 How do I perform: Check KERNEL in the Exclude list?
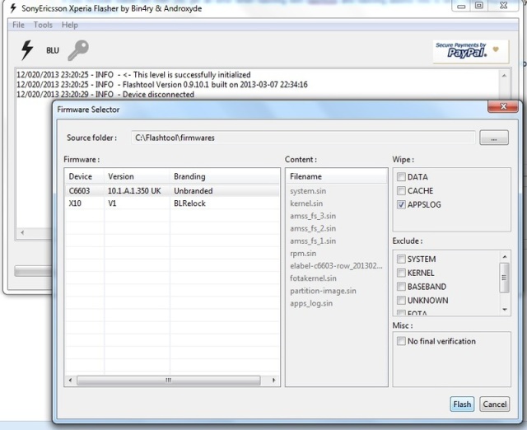[401, 273]
